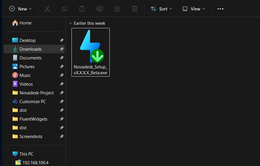Click the Share icon in toolbar
Image resolution: width=260 pixels, height=166 pixels.
[x=117, y=9]
